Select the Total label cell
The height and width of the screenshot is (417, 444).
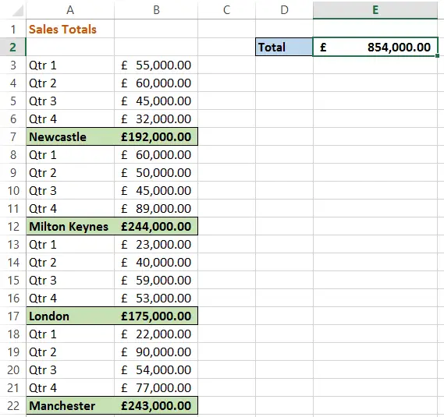284,47
